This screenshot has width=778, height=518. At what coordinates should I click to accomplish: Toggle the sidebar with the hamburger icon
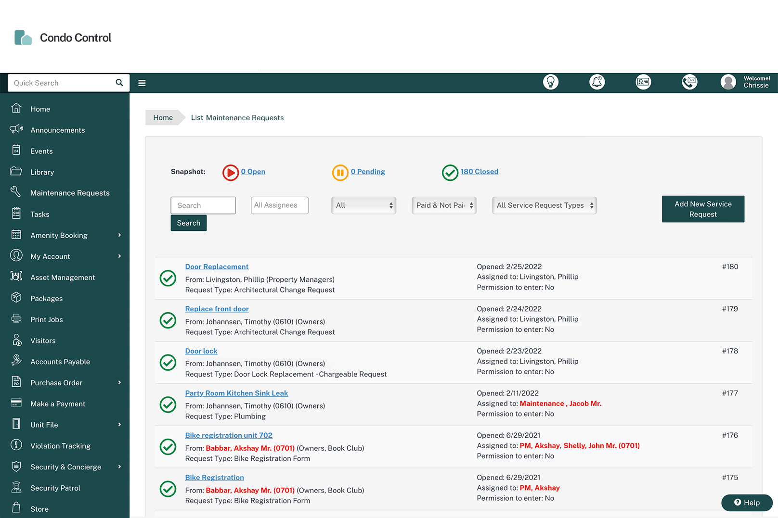pos(142,83)
